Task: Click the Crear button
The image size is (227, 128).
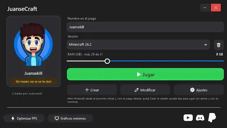Action: 92,90
